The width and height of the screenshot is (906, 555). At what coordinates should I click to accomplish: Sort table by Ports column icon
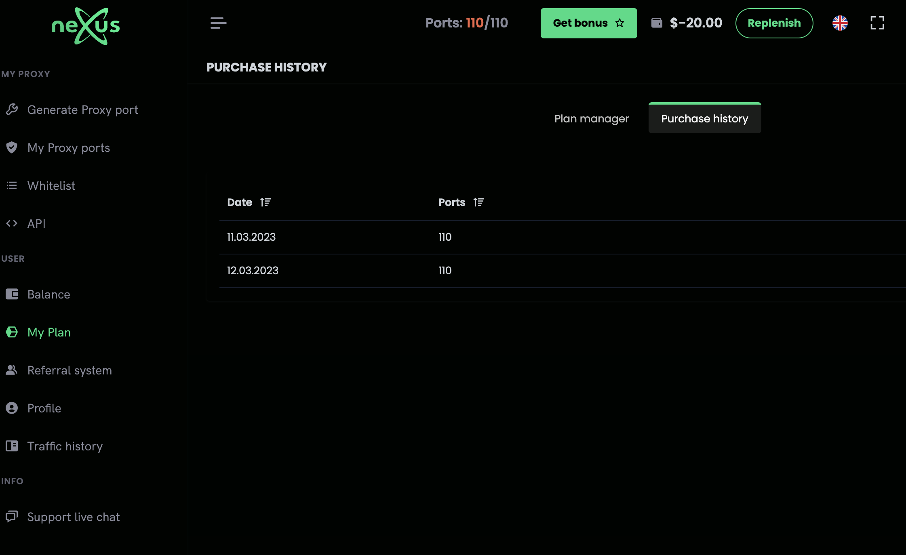tap(478, 202)
